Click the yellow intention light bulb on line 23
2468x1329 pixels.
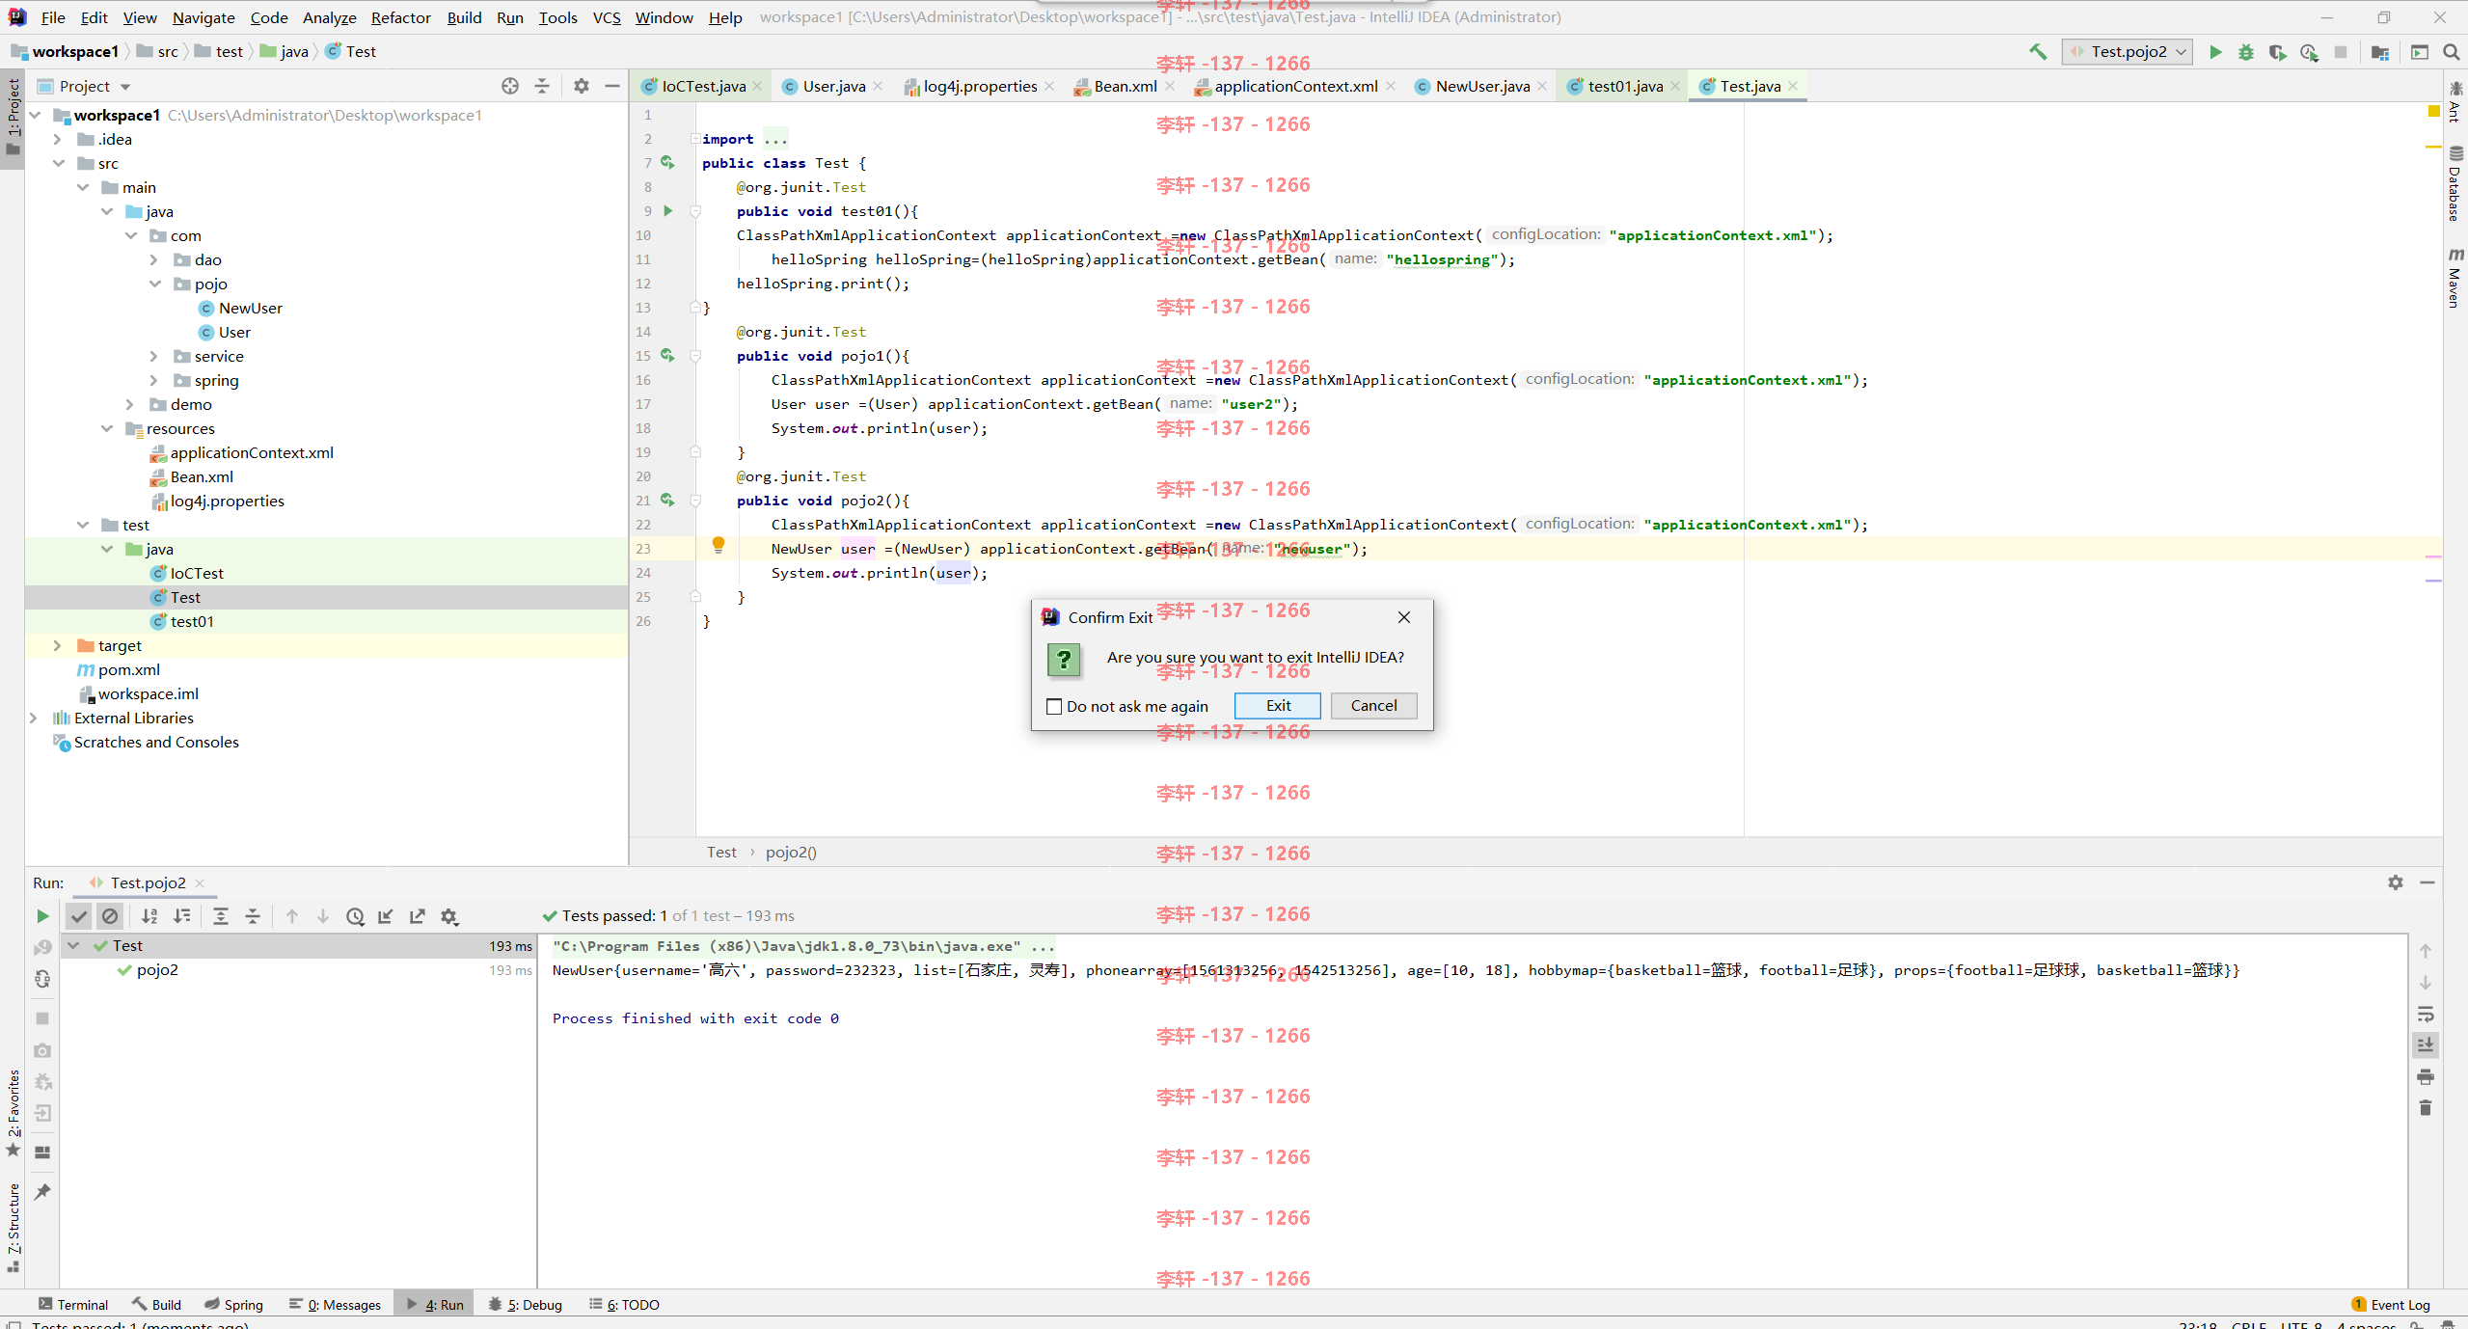tap(719, 545)
